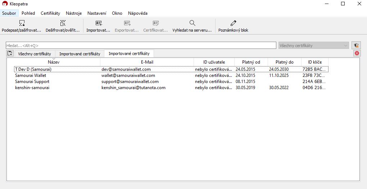Open Vyhledat na serveru search

click(192, 24)
